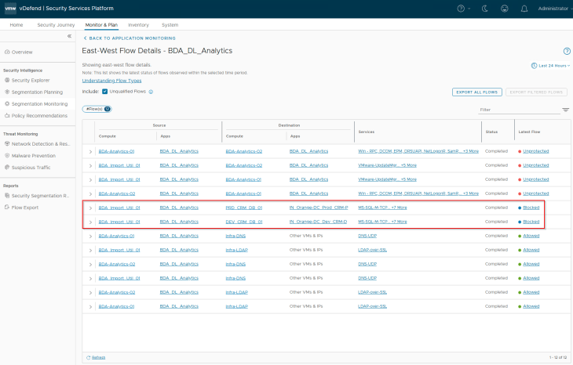573x365 pixels.
Task: Expand the first BDA-Analytics-01 flow row
Action: point(90,151)
